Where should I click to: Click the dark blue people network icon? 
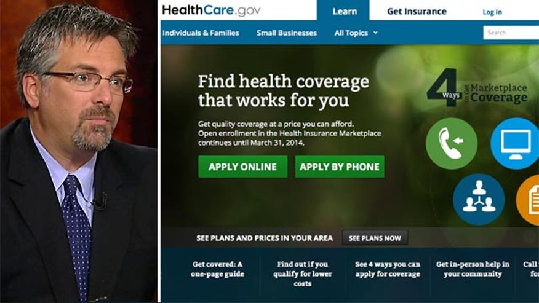[x=479, y=200]
